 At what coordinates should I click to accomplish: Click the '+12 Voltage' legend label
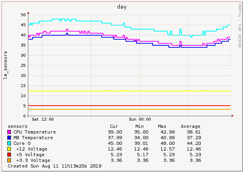tap(32, 149)
